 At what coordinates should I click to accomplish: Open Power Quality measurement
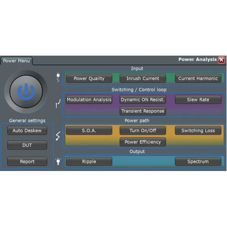pos(89,78)
